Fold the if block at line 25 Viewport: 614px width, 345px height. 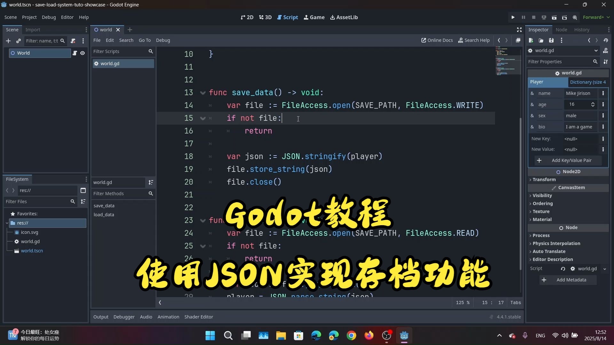click(203, 246)
